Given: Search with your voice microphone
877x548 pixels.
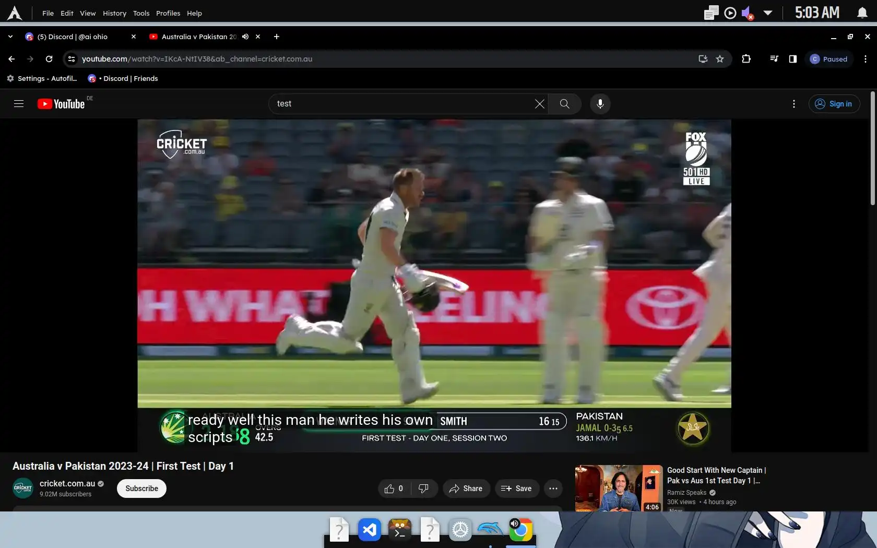Looking at the screenshot, I should click(600, 104).
